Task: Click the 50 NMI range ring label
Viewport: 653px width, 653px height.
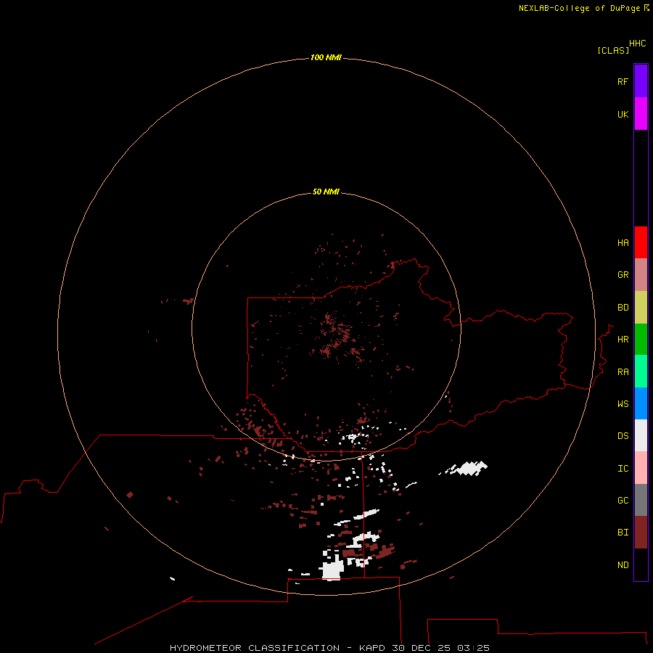Action: pyautogui.click(x=326, y=192)
